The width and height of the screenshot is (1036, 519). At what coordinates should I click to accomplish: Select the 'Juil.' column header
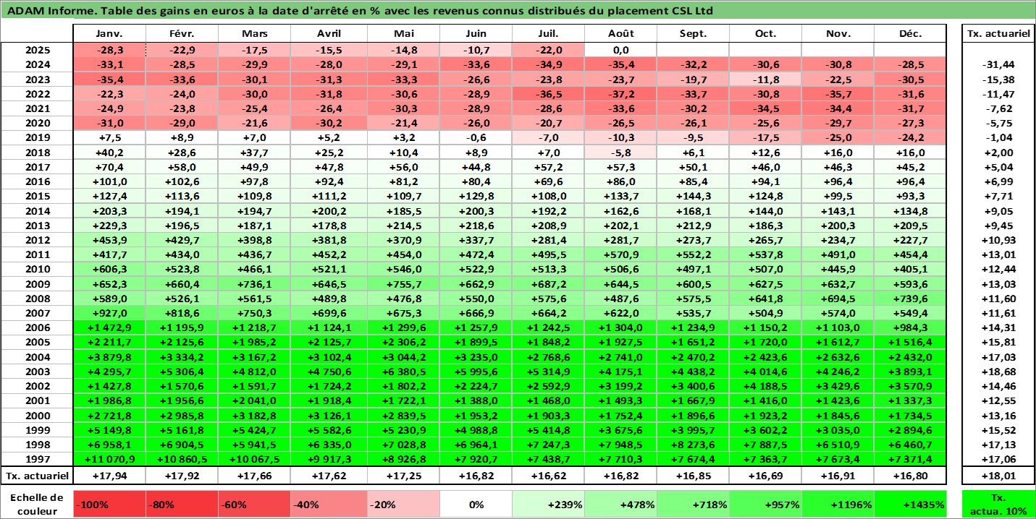tap(549, 33)
